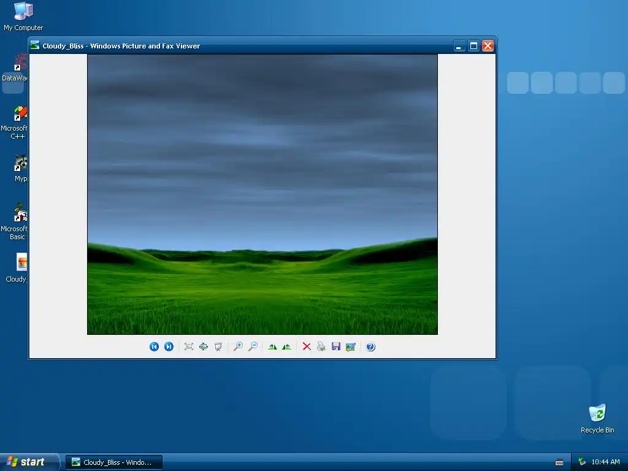This screenshot has height=471, width=628.
Task: Select the Cloudy image file on desktop
Action: tap(17, 267)
